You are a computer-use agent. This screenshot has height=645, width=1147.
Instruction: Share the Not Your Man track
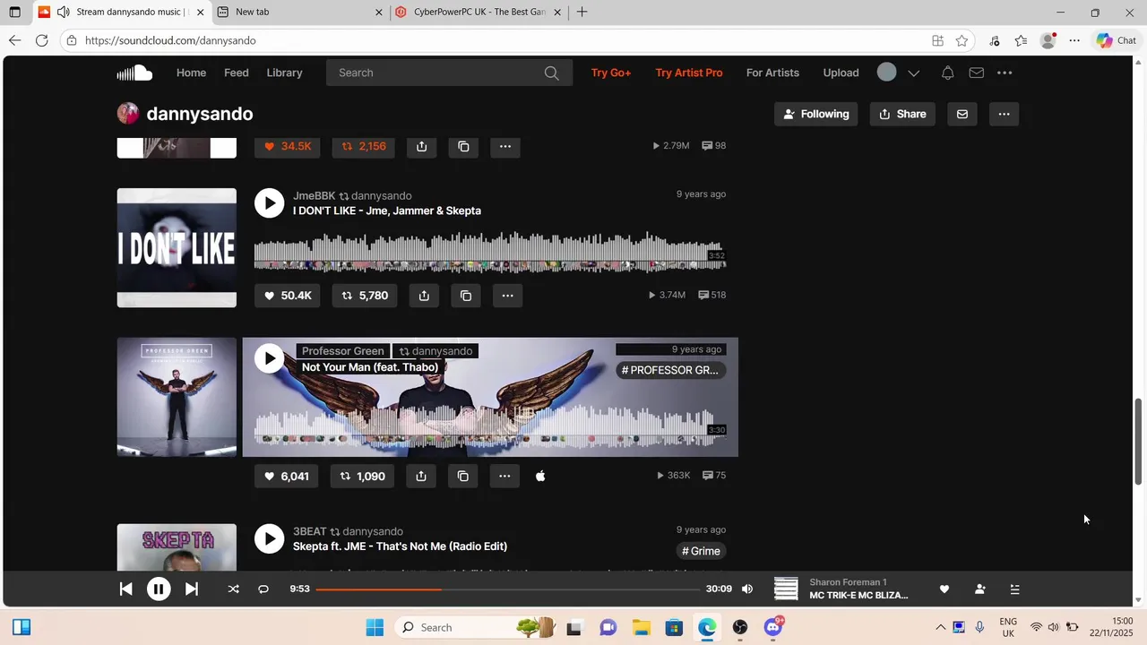click(421, 476)
